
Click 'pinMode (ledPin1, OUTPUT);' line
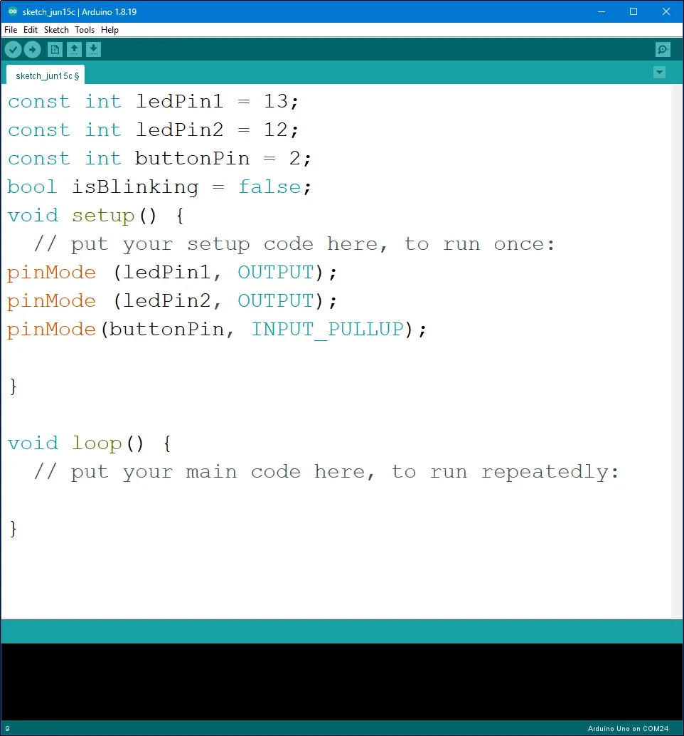click(172, 273)
